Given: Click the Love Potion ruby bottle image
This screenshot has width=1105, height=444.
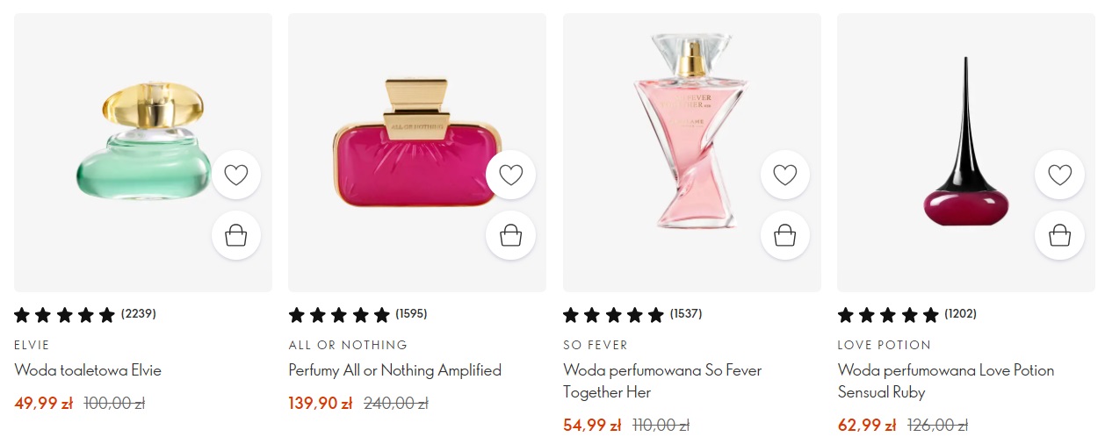Looking at the screenshot, I should tap(964, 149).
